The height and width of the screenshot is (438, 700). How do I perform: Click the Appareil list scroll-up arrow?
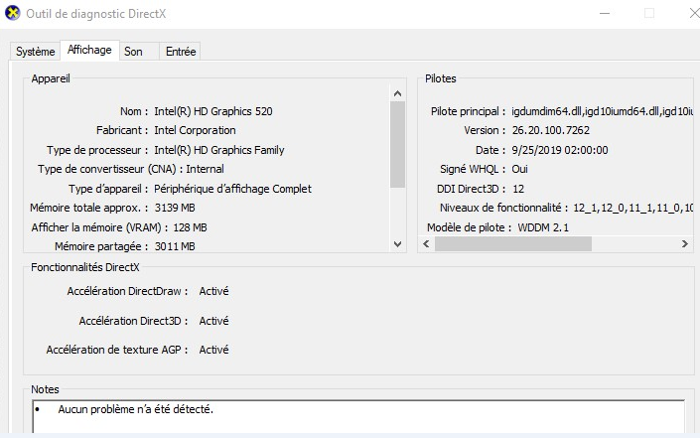pyautogui.click(x=398, y=93)
